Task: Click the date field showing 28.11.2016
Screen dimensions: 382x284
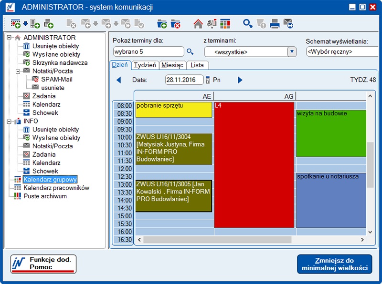Action: pyautogui.click(x=184, y=80)
